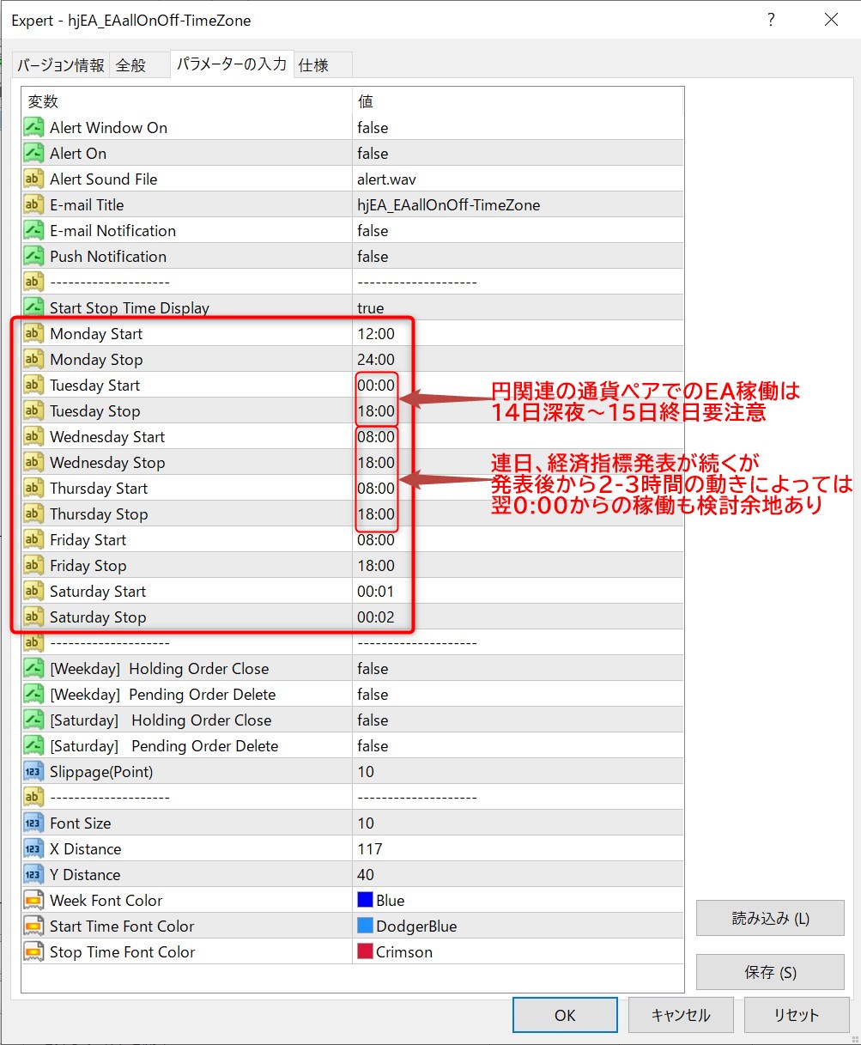This screenshot has height=1045, width=861.
Task: Click the Monday Stop string icon
Action: (33, 360)
